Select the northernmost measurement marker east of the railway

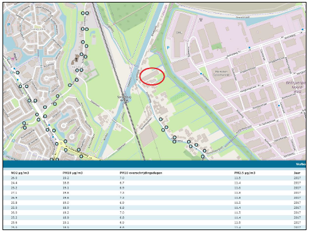click(161, 119)
